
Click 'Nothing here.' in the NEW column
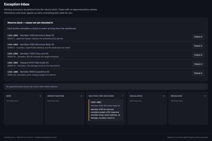tap(12, 101)
